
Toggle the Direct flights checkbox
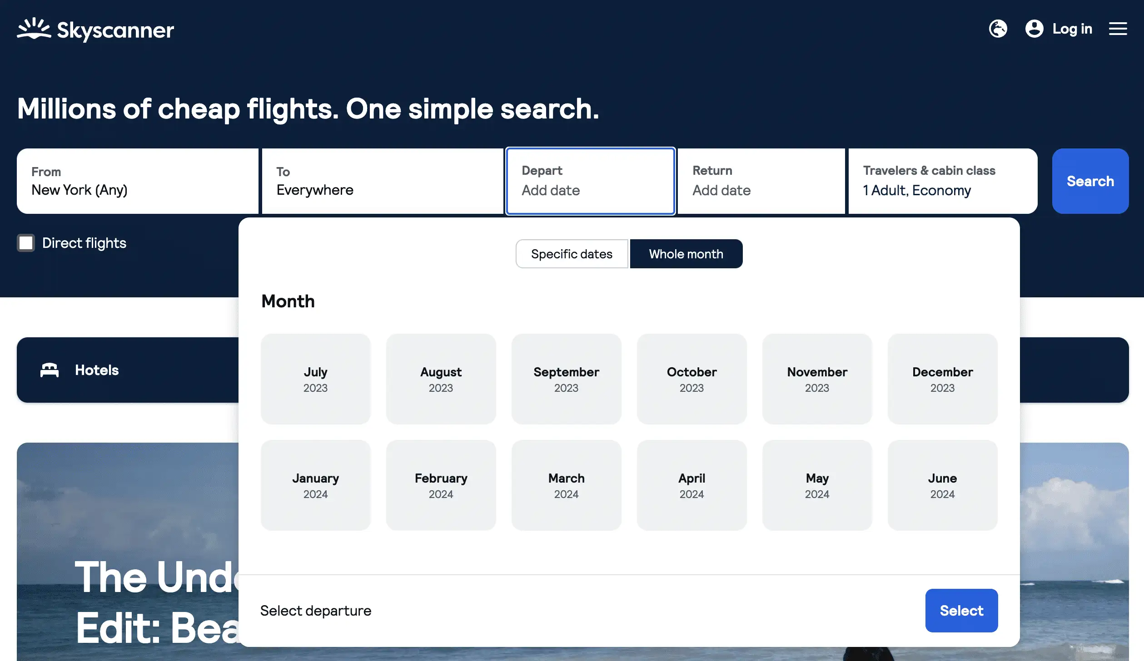pos(26,242)
